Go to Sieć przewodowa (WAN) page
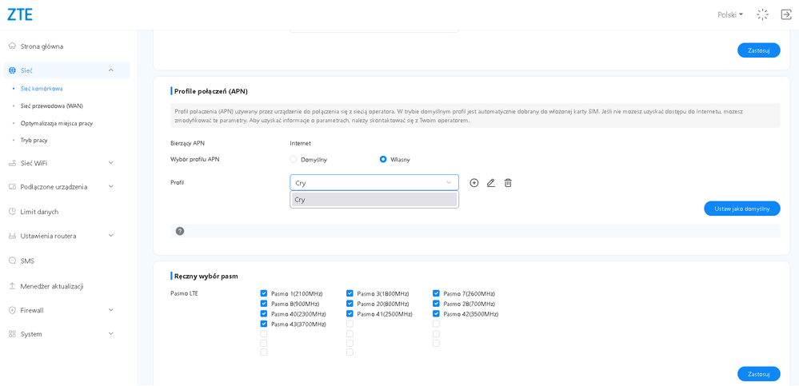 point(51,105)
